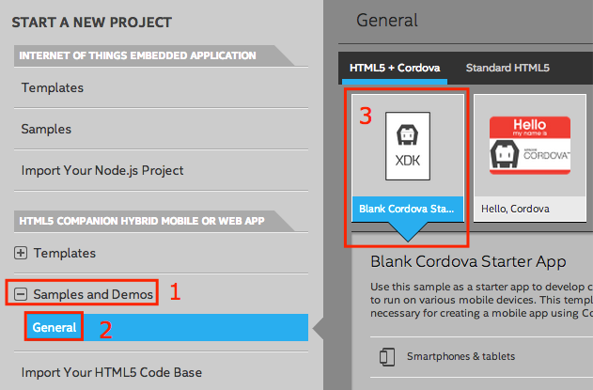The image size is (593, 390).
Task: Click the Smartphones & tablets device icon
Action: [387, 357]
